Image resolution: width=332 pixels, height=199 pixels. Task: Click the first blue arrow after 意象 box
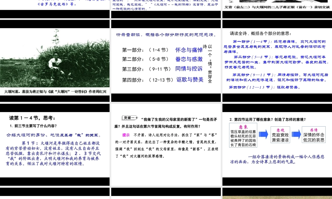tap(263, 134)
